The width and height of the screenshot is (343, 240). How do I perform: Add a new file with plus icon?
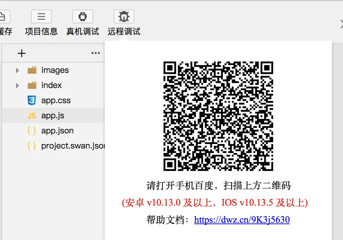pyautogui.click(x=22, y=53)
